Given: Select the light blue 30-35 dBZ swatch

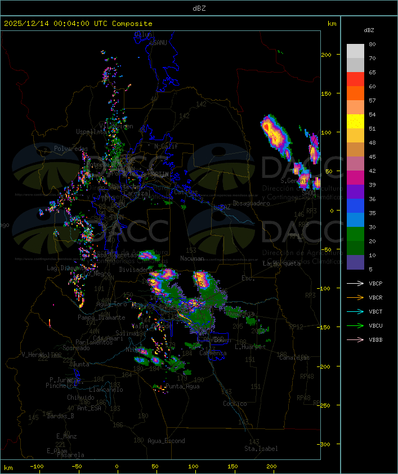Looking at the screenshot, I should click(355, 220).
